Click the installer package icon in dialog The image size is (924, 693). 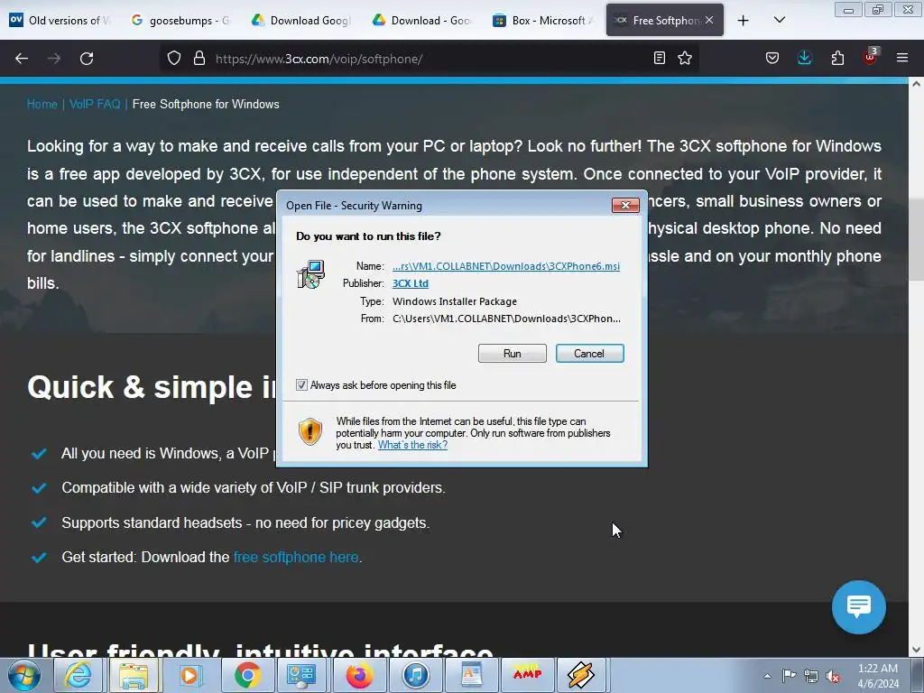click(310, 274)
